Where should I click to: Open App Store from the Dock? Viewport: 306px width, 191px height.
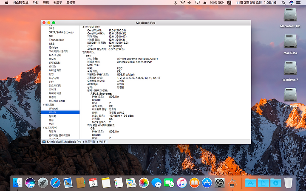point(207,183)
